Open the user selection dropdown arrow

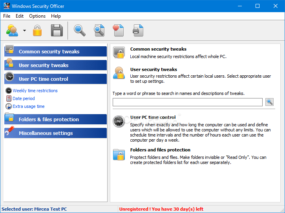[x=24, y=31]
